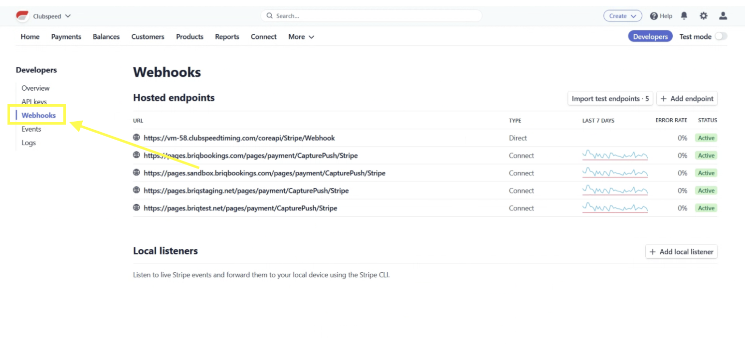The height and width of the screenshot is (346, 751).
Task: Click Import test endpoints button
Action: [610, 99]
